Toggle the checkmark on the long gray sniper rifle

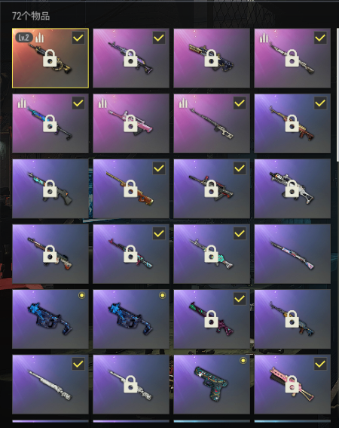(x=240, y=103)
